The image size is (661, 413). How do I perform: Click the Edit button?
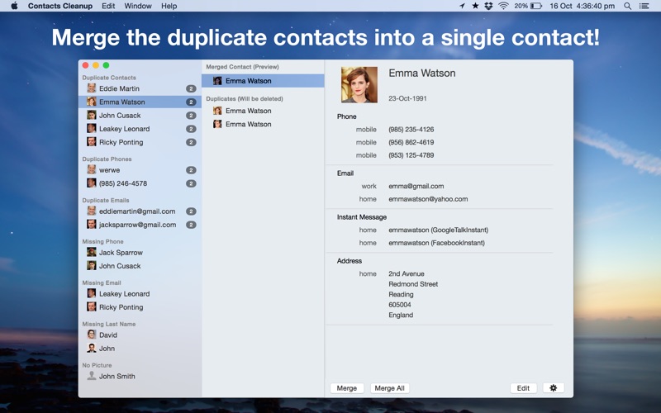[x=523, y=388]
